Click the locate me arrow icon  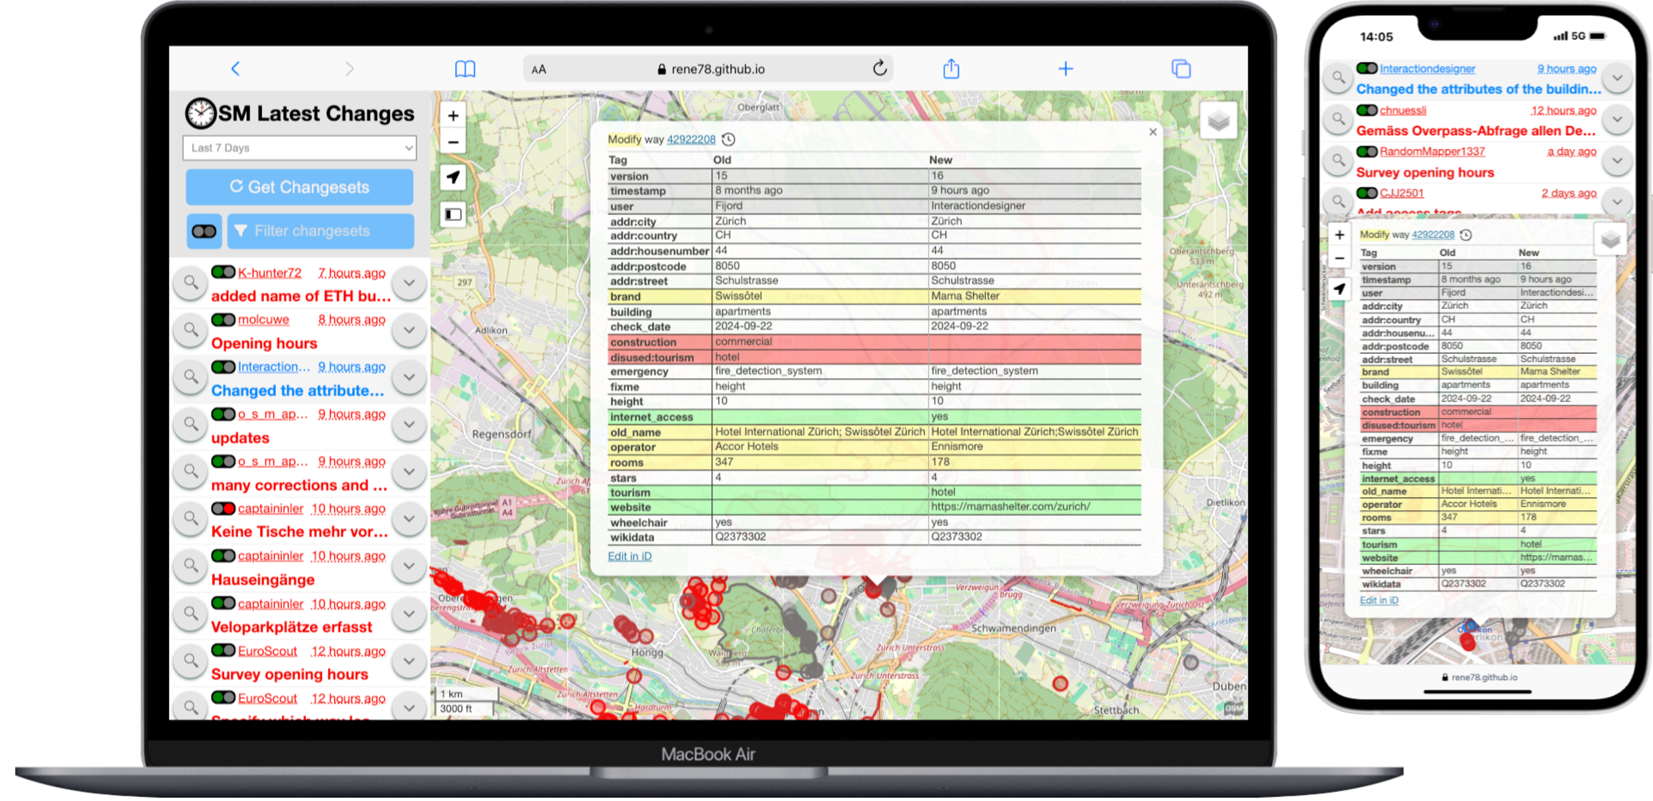(x=453, y=177)
